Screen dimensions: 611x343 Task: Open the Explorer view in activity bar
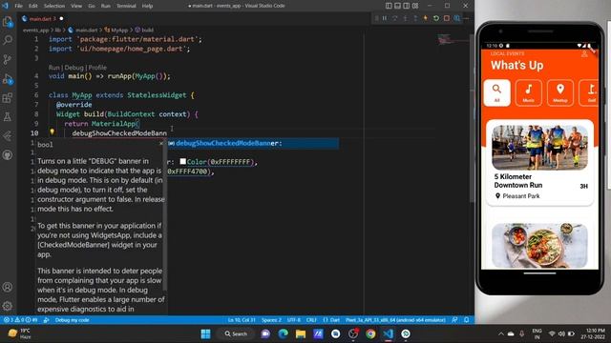click(x=8, y=22)
